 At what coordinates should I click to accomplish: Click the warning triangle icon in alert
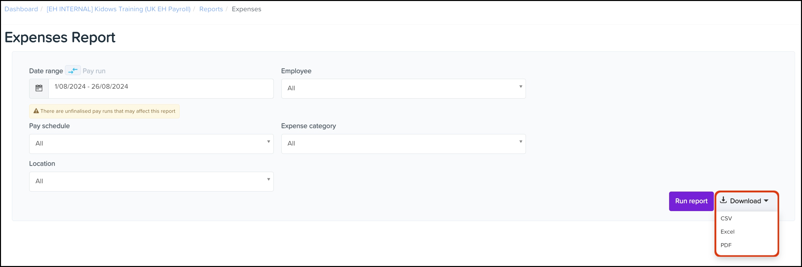point(36,111)
